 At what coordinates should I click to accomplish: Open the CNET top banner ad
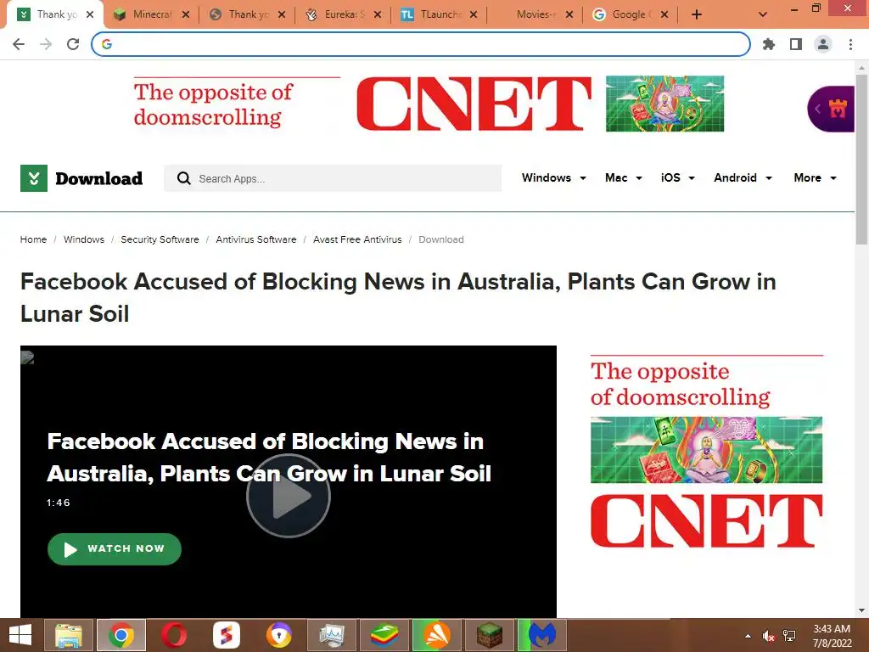pos(429,104)
